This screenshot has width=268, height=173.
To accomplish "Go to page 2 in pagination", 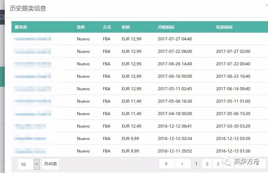I will click(x=207, y=164).
